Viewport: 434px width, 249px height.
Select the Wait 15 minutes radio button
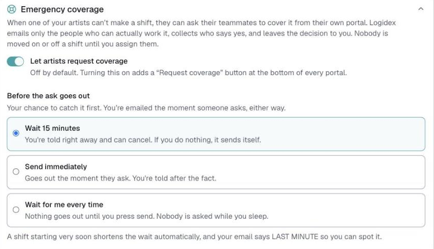click(x=16, y=133)
